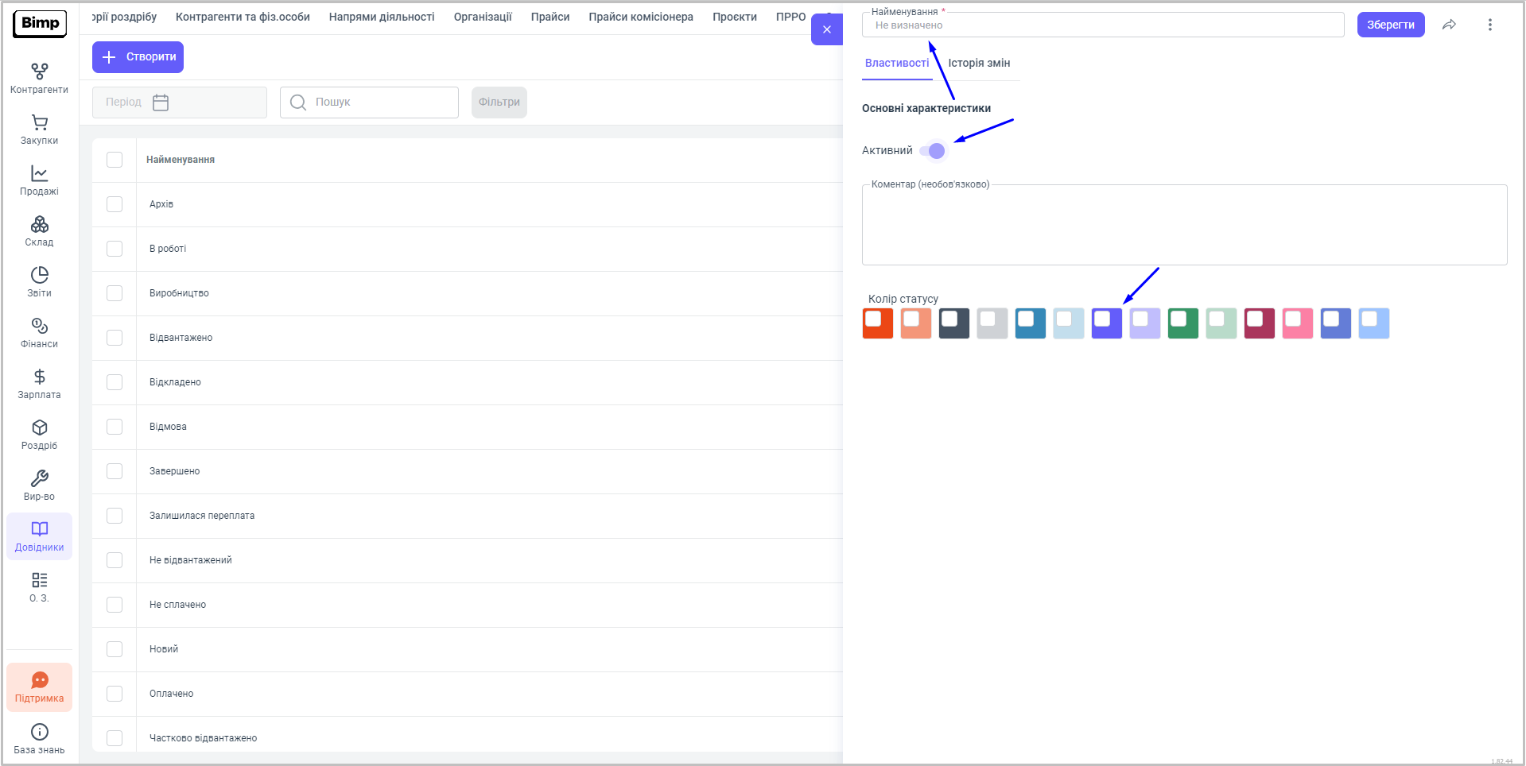Open the Організації menu tab
Viewport: 1526px width, 766px height.
(x=482, y=17)
